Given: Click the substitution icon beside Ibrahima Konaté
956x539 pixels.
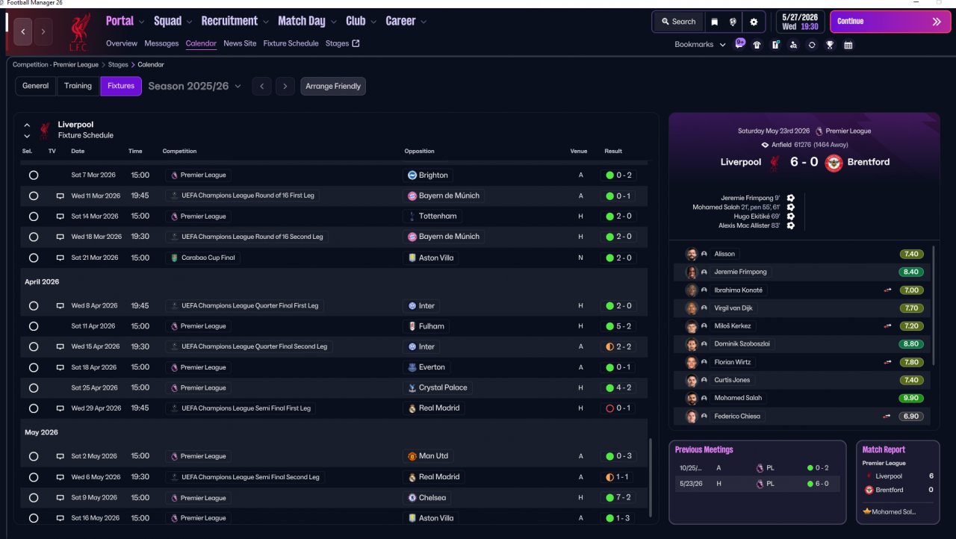Looking at the screenshot, I should coord(887,290).
